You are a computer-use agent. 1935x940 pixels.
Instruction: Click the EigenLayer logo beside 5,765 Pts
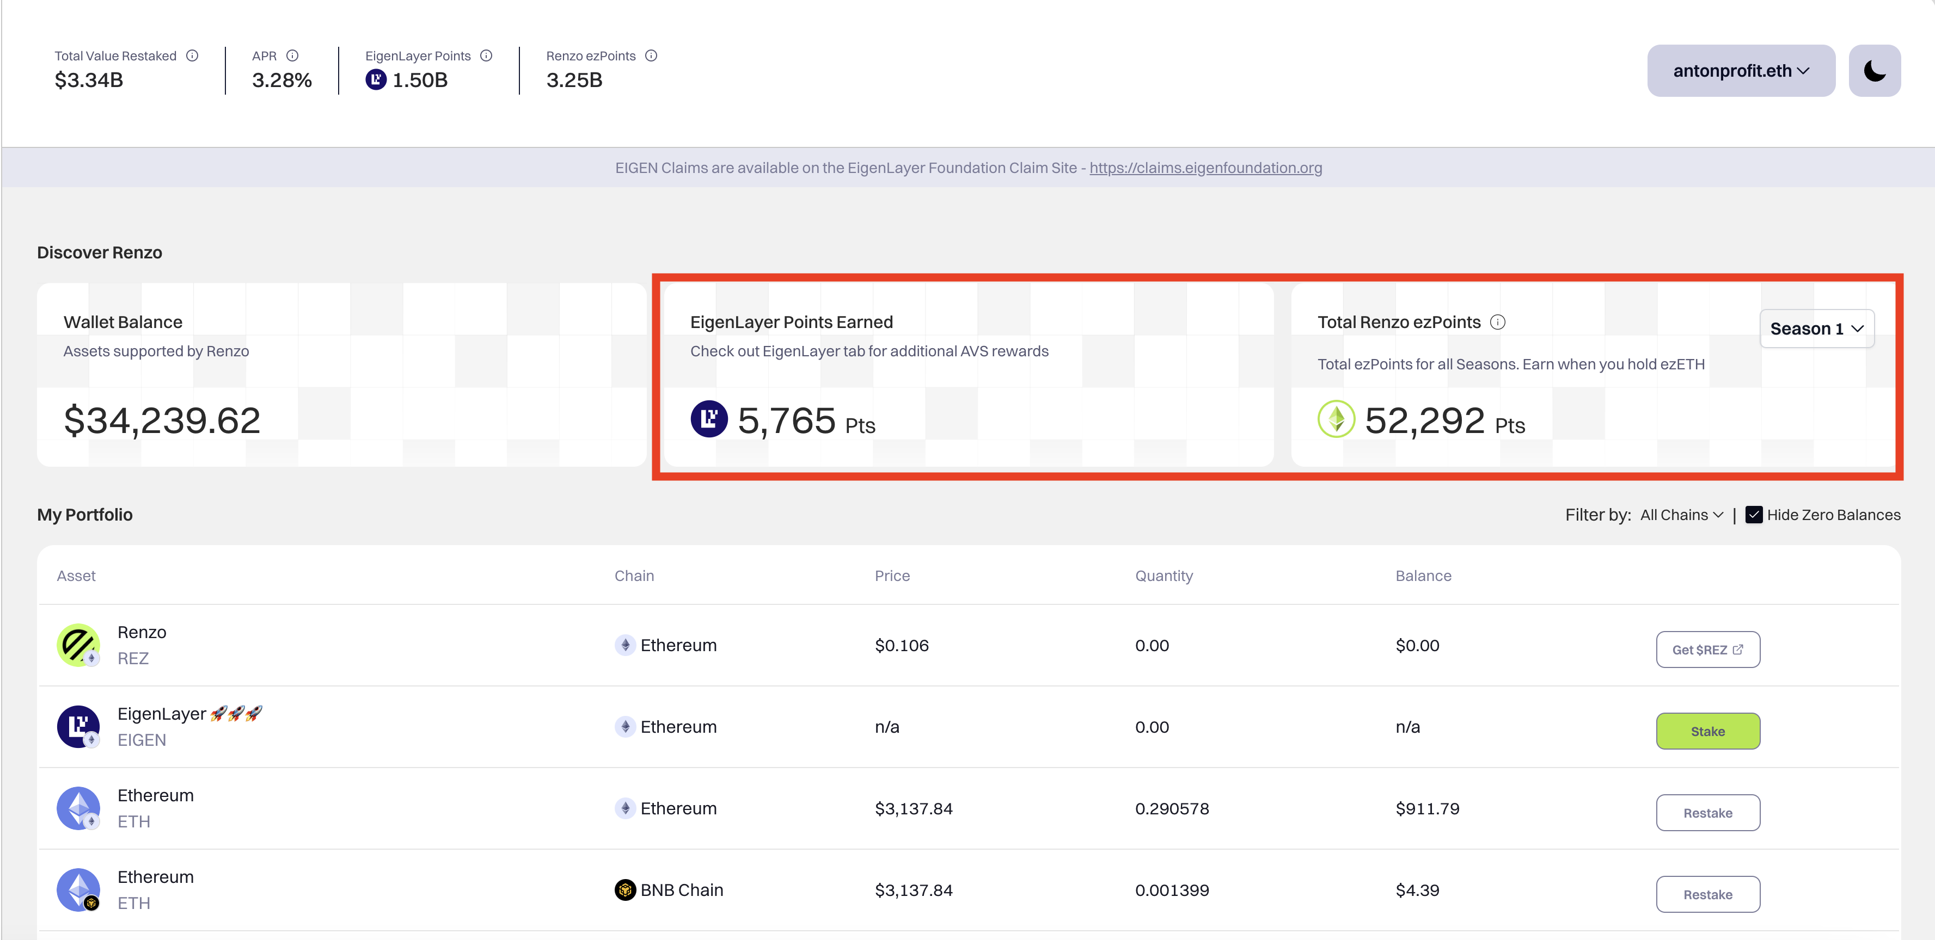coord(708,419)
